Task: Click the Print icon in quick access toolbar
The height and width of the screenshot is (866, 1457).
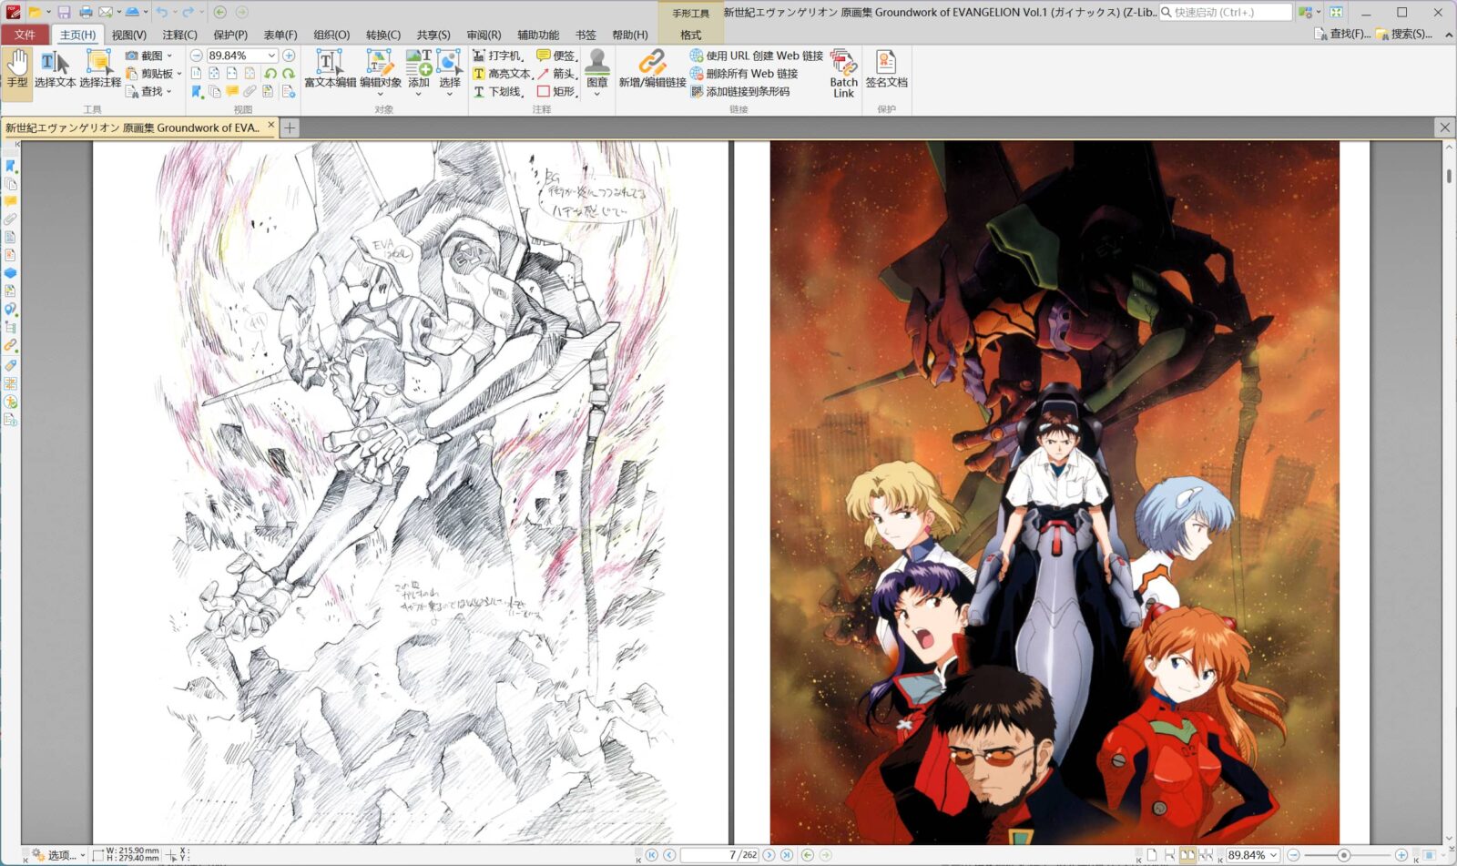Action: 86,12
